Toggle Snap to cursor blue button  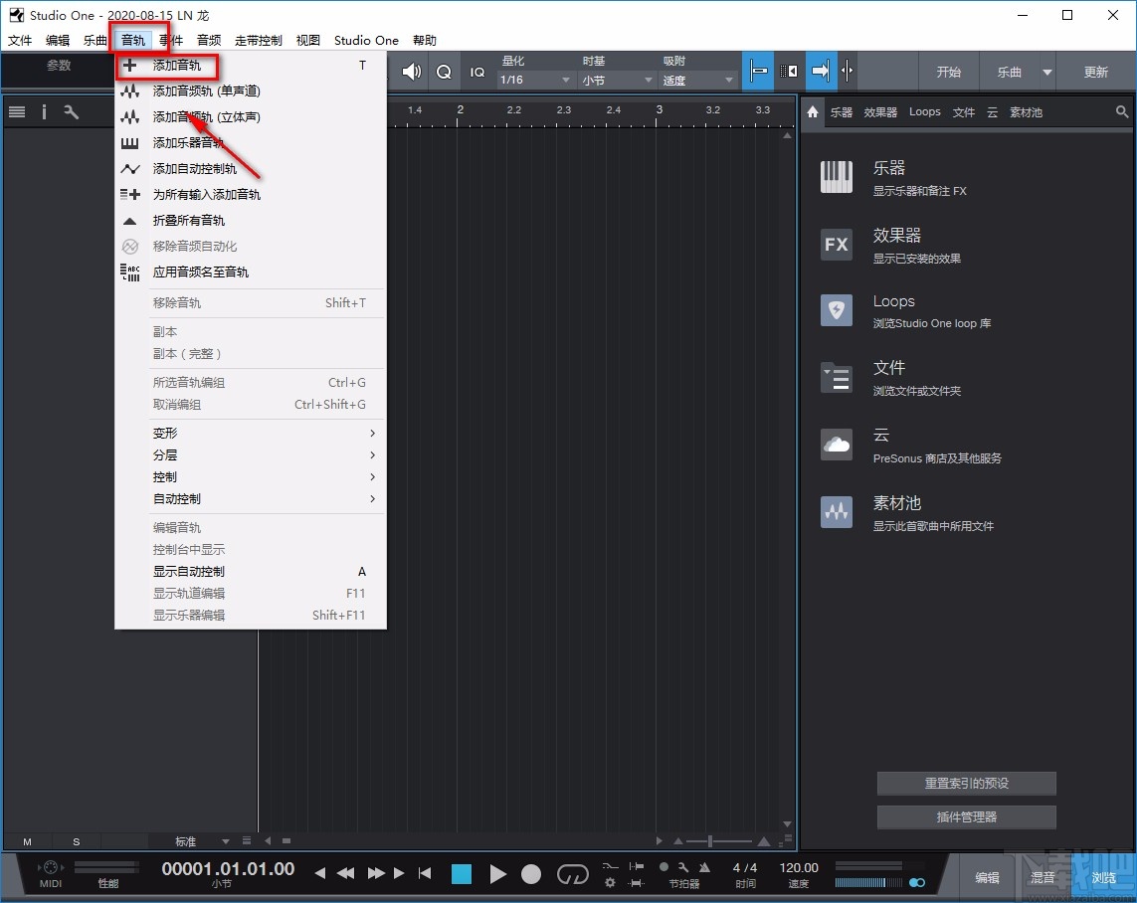click(x=758, y=71)
